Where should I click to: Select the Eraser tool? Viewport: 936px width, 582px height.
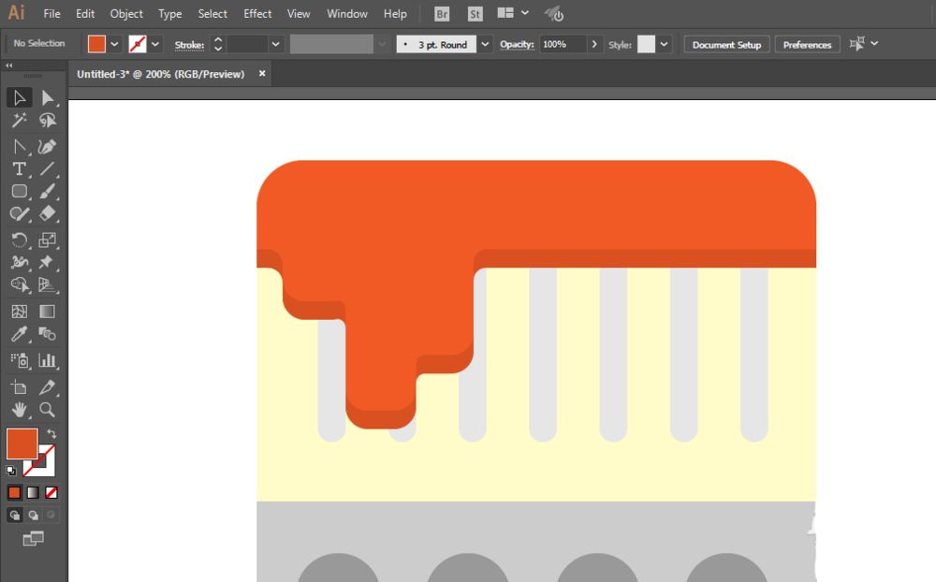point(47,213)
